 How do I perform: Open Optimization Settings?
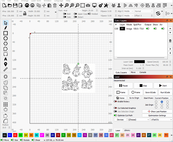click(157, 115)
